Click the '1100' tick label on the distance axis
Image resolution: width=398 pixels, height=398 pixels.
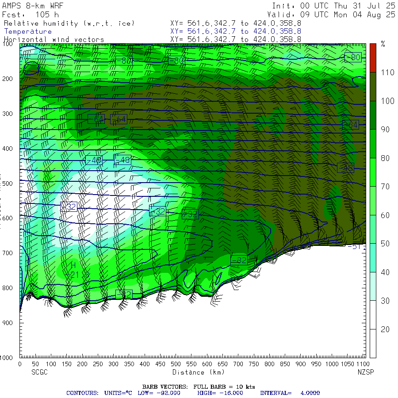tap(363, 364)
